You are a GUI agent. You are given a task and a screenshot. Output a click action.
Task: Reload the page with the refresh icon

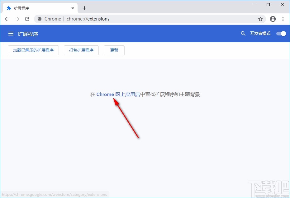[27, 19]
